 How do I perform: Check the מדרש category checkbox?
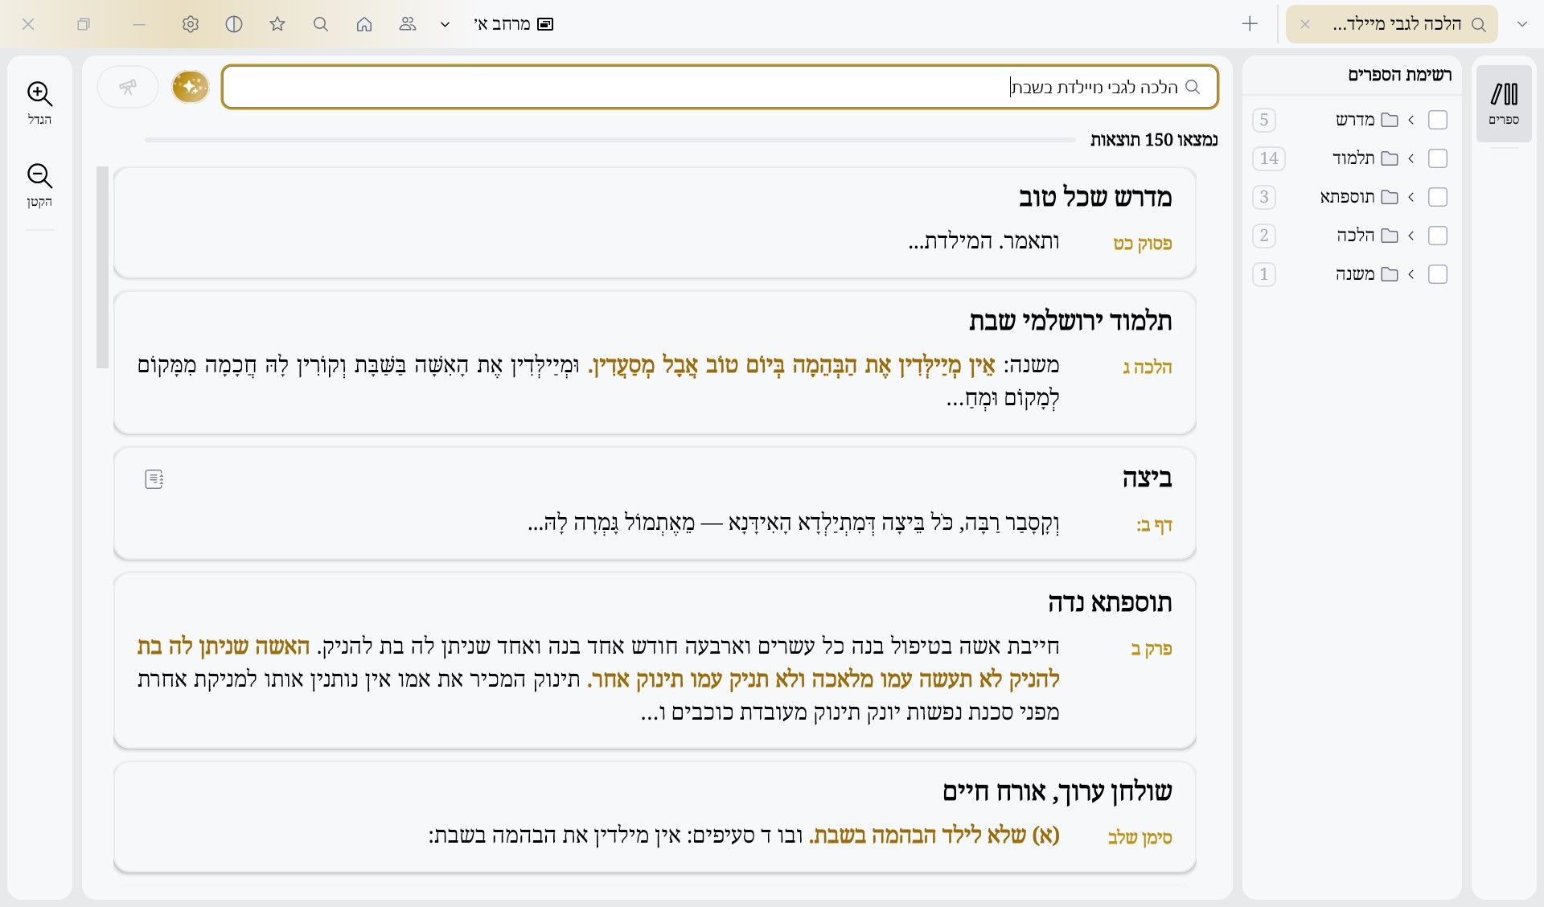(1438, 120)
